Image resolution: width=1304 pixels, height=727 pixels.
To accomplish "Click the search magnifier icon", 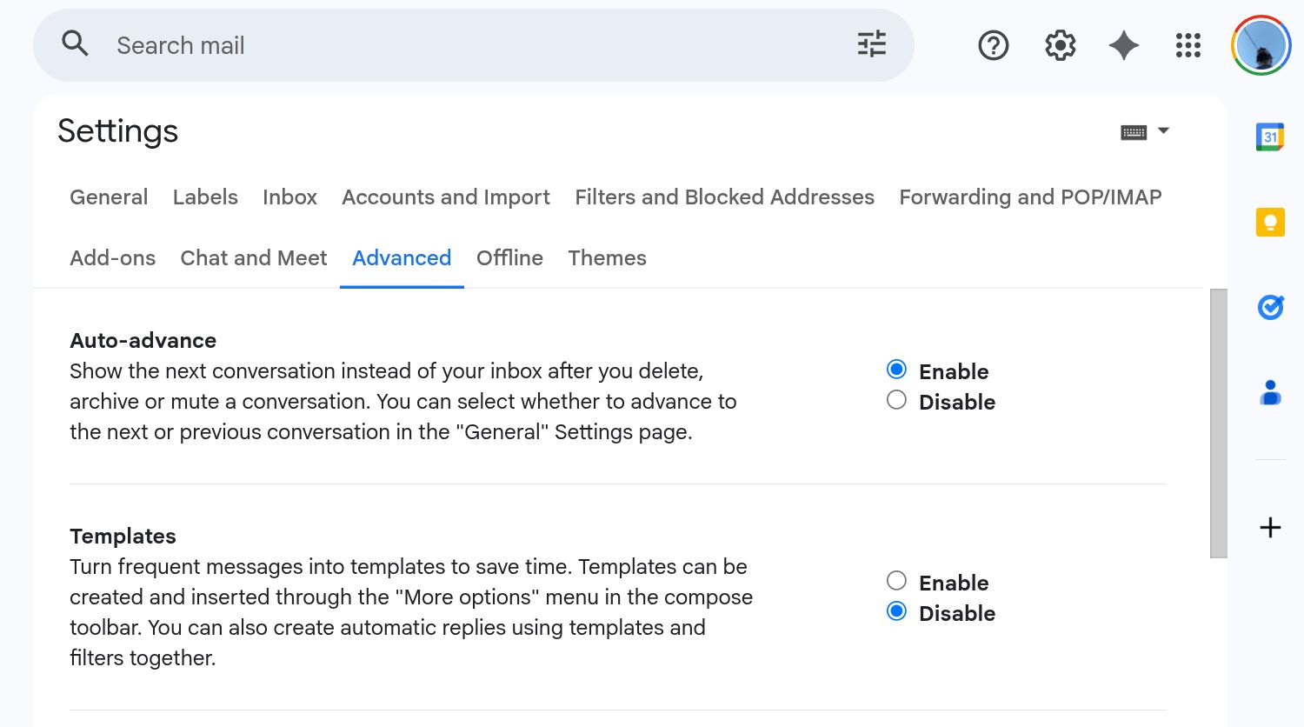I will click(76, 43).
